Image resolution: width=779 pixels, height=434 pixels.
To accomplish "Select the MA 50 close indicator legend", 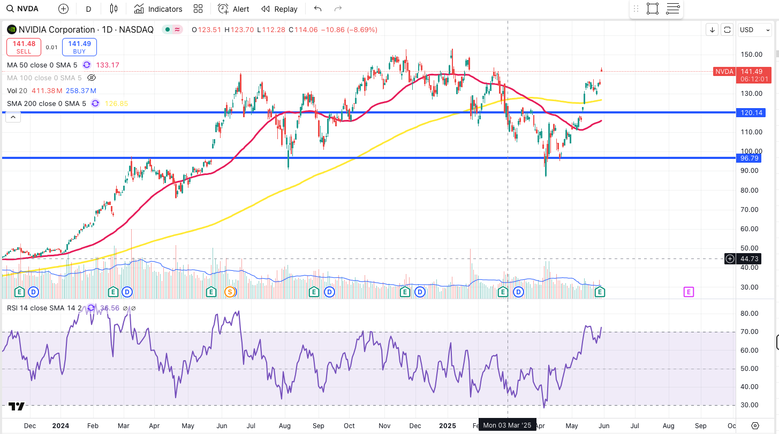I will coord(42,65).
